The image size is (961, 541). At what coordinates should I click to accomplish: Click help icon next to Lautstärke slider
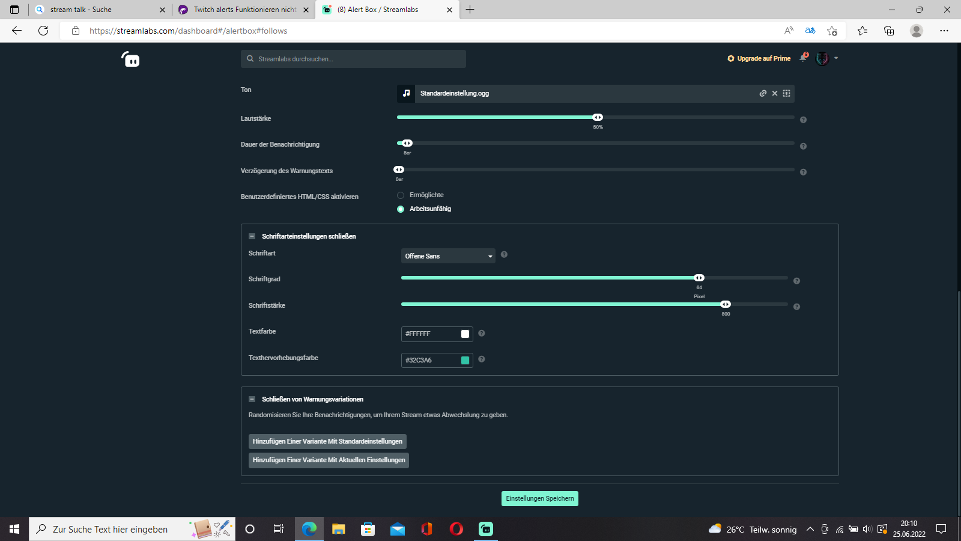(x=803, y=120)
